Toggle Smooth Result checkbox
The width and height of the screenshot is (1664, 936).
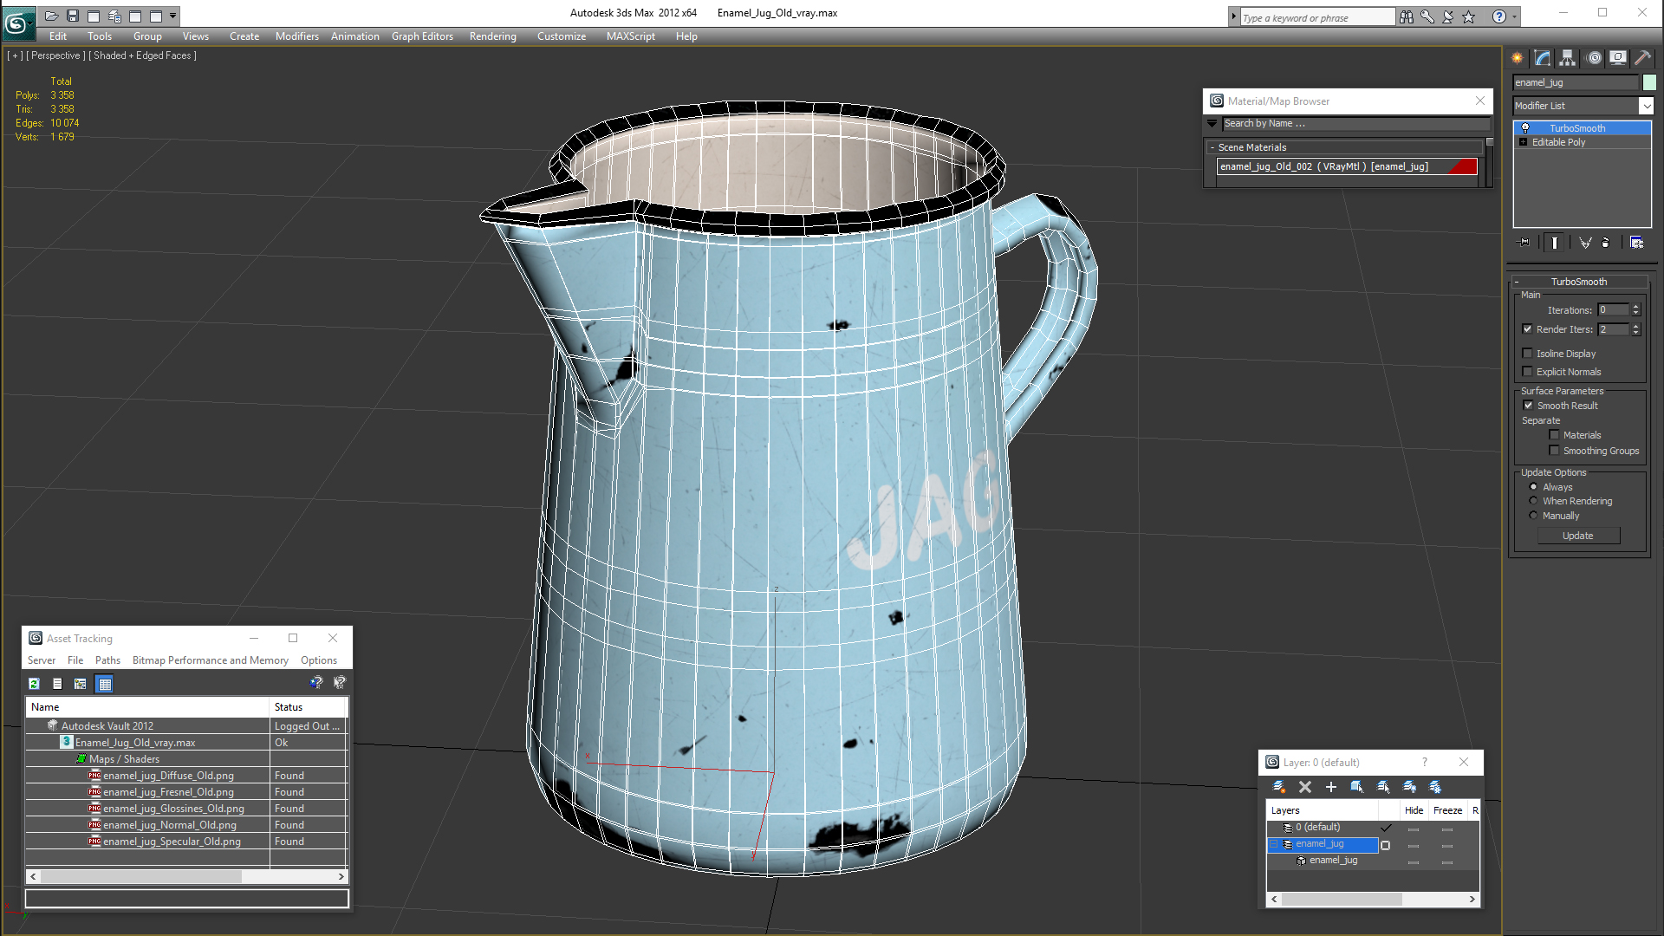click(1529, 406)
